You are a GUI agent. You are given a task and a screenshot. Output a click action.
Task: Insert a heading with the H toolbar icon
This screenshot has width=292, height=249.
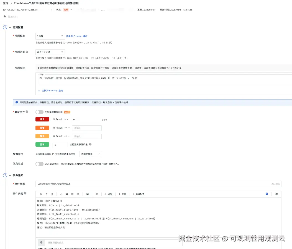[52, 194]
